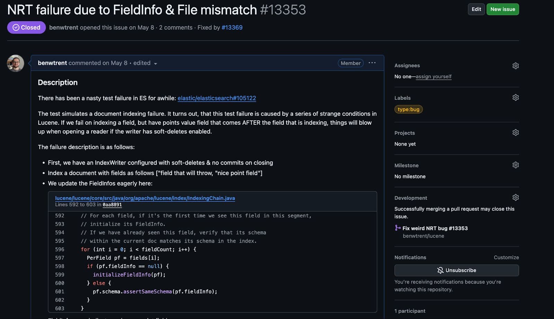The height and width of the screenshot is (319, 554).
Task: Open linked issue #13369
Action: click(x=232, y=27)
